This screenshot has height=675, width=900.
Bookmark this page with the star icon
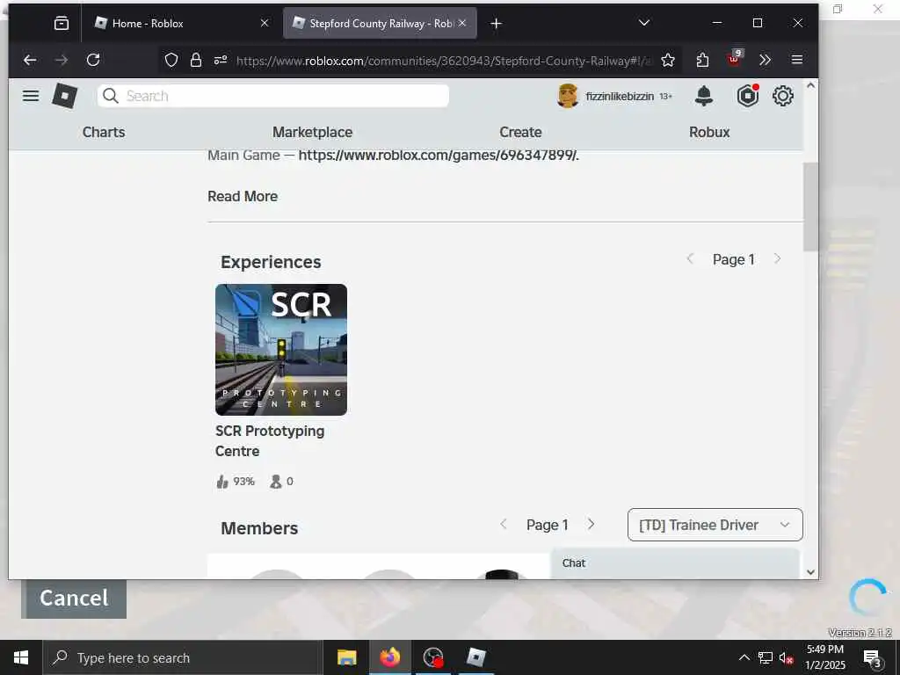pyautogui.click(x=668, y=61)
